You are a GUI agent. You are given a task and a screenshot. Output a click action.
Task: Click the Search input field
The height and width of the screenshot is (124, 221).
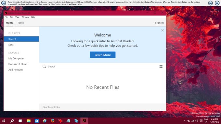(x=103, y=67)
